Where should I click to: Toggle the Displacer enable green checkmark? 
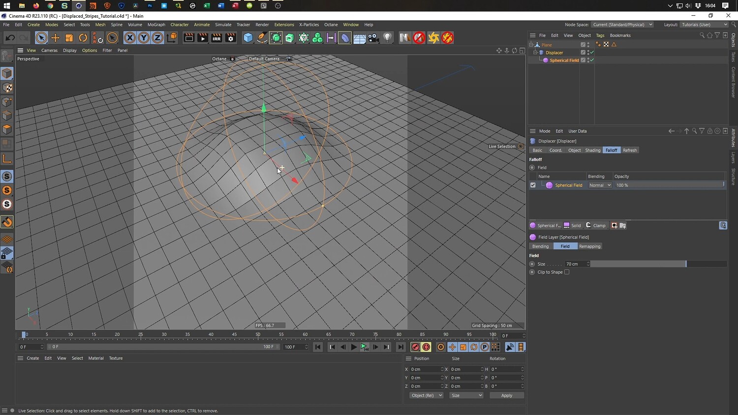pyautogui.click(x=592, y=53)
